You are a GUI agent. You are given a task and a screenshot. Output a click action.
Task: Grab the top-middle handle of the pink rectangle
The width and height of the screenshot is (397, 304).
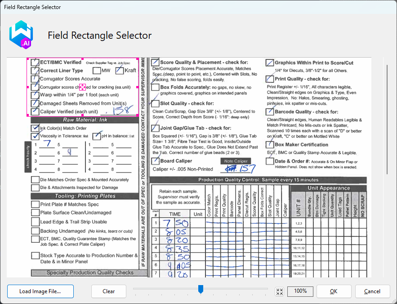(x=83, y=59)
